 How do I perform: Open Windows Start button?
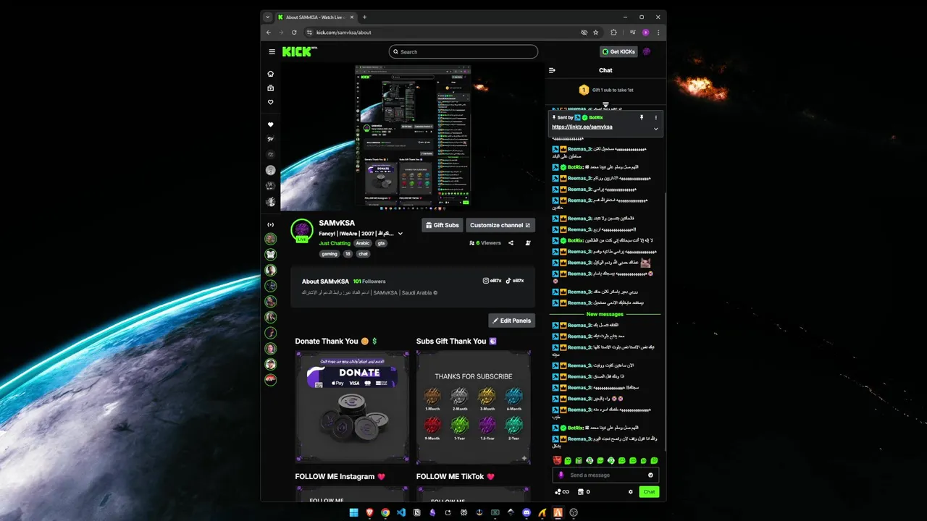tap(354, 512)
